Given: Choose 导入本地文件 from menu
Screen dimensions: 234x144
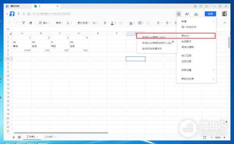Looking at the screenshot, I should pos(196,27).
